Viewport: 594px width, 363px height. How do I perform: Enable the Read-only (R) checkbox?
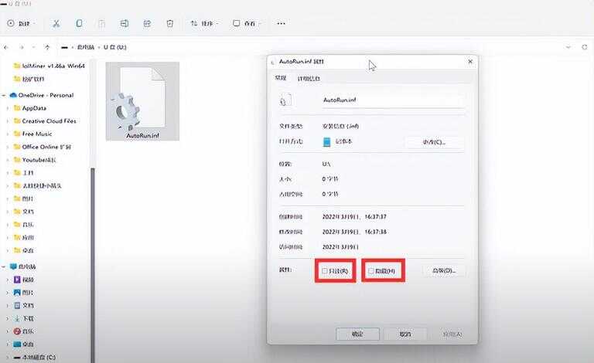[x=325, y=271]
